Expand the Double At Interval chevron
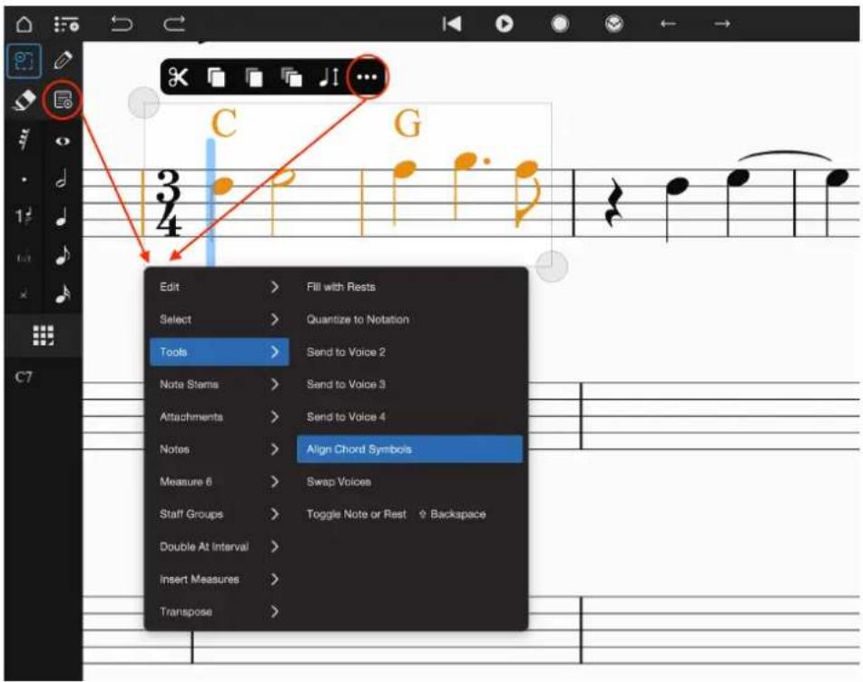Viewport: 863px width, 682px height. pyautogui.click(x=275, y=547)
